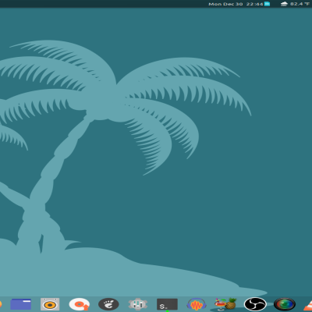
Task: Open the Files folder icon in dock
Action: click(21, 304)
